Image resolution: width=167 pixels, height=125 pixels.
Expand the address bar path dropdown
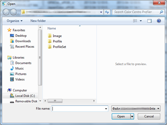pyautogui.click(x=101, y=12)
